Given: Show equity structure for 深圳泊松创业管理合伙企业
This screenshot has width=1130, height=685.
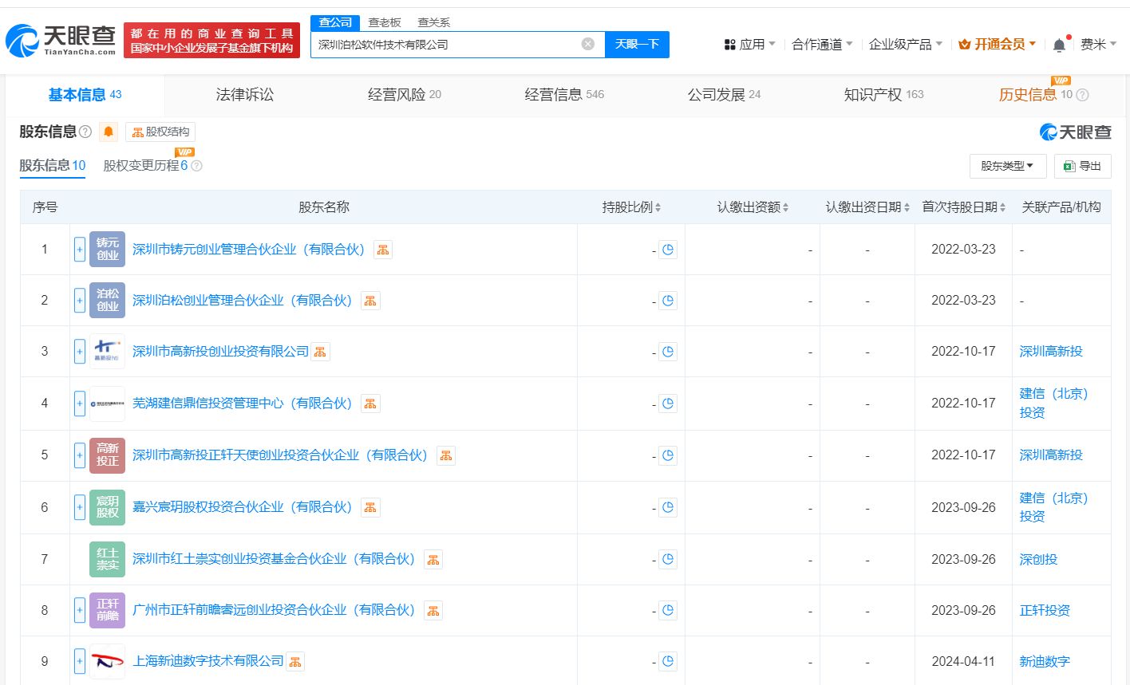Looking at the screenshot, I should pos(370,301).
